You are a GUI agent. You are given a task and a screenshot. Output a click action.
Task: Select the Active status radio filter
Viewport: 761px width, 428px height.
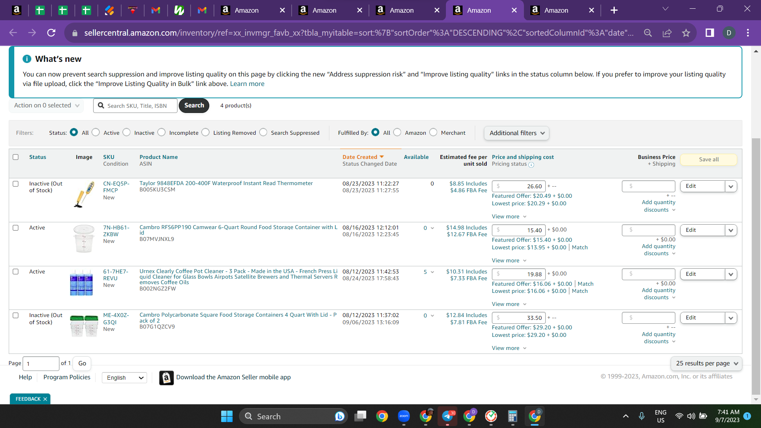point(96,132)
